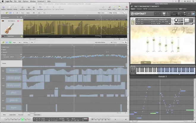Open Preferences in the Arrange toolbar
Screen dimensions: 196x123
tap(10, 7)
